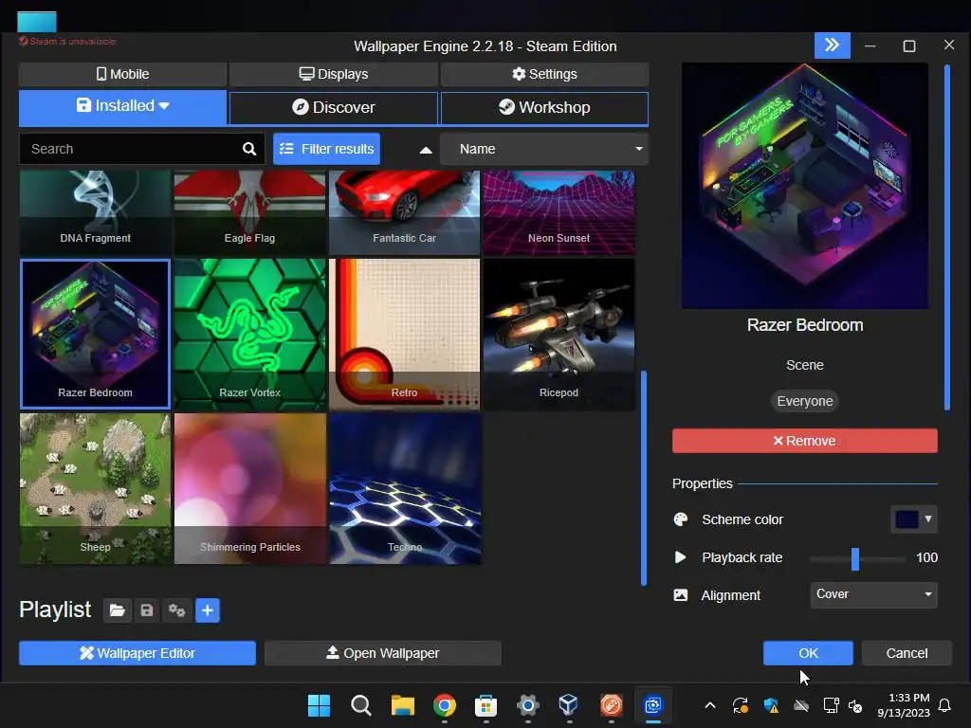The height and width of the screenshot is (728, 971).
Task: Select the DNA Fragment wallpaper
Action: coord(96,213)
